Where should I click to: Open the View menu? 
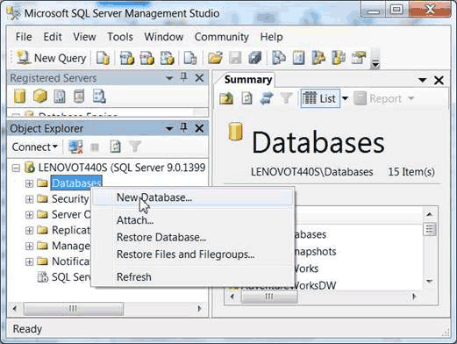(84, 37)
